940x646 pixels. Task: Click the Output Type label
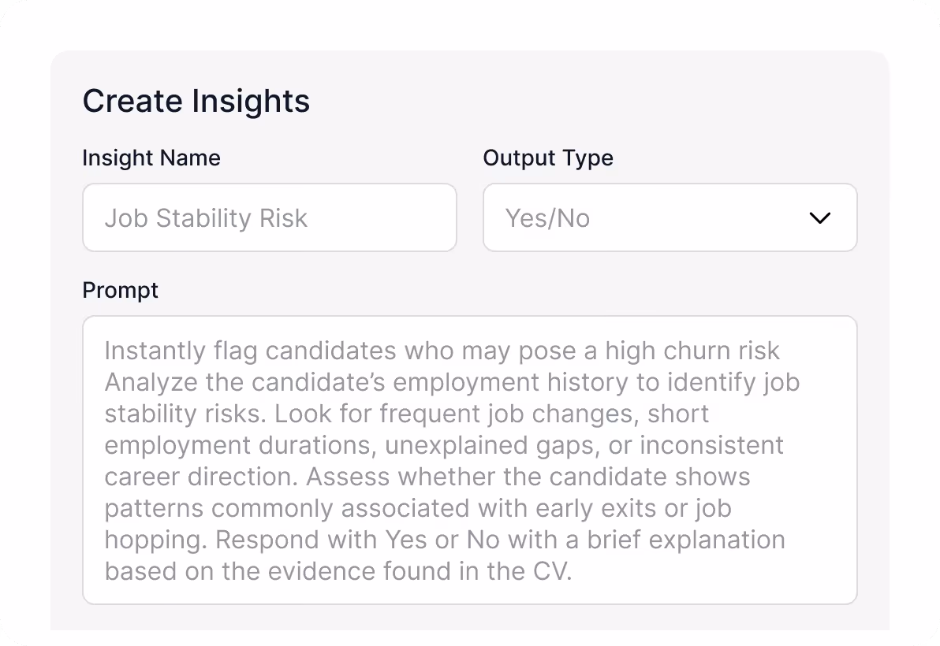[548, 158]
